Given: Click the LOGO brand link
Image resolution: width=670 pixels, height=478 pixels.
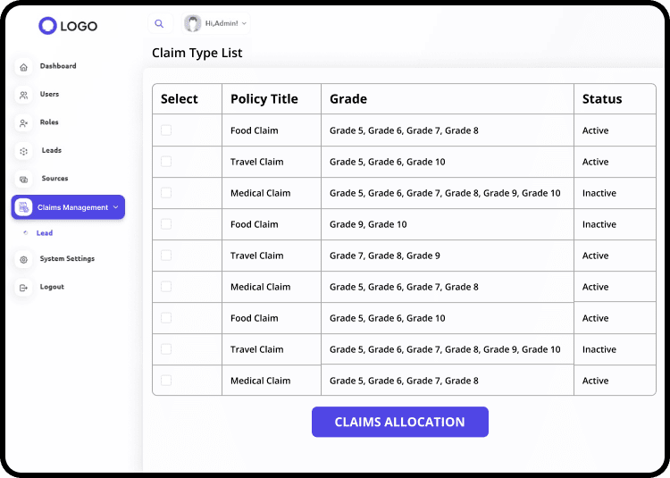Looking at the screenshot, I should point(68,26).
